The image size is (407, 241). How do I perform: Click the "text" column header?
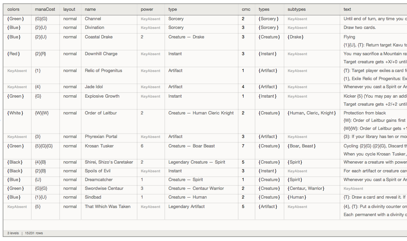347,9
